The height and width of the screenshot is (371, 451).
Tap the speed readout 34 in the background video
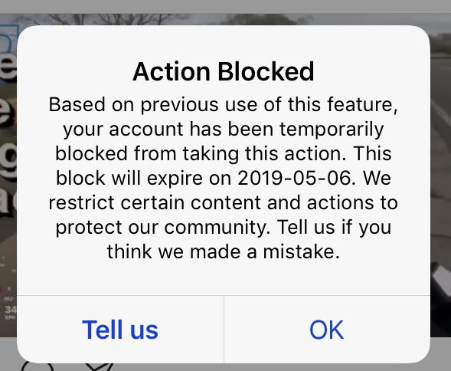(11, 310)
